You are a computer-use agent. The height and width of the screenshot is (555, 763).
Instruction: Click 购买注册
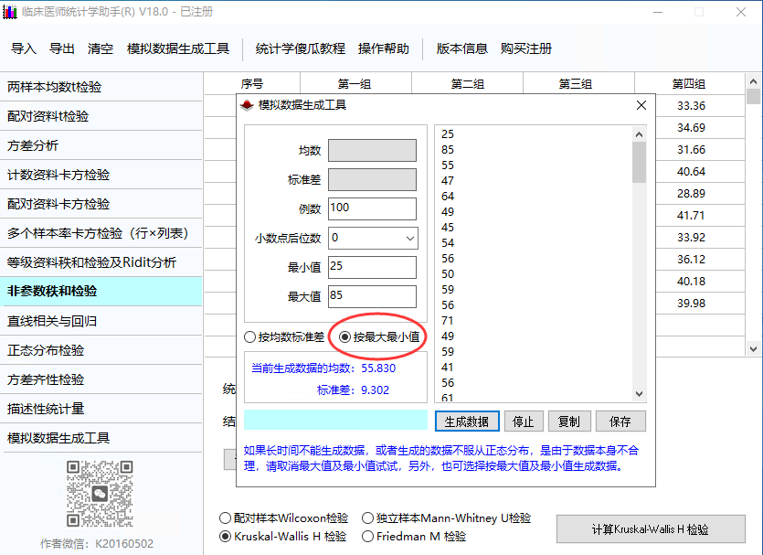coord(526,48)
